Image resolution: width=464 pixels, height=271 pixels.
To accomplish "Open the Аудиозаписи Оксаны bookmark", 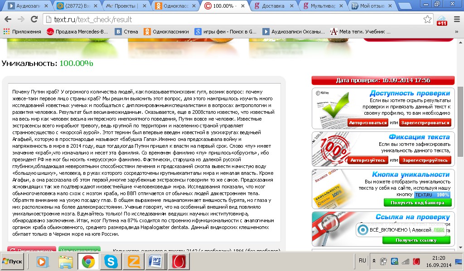I will coord(294,32).
